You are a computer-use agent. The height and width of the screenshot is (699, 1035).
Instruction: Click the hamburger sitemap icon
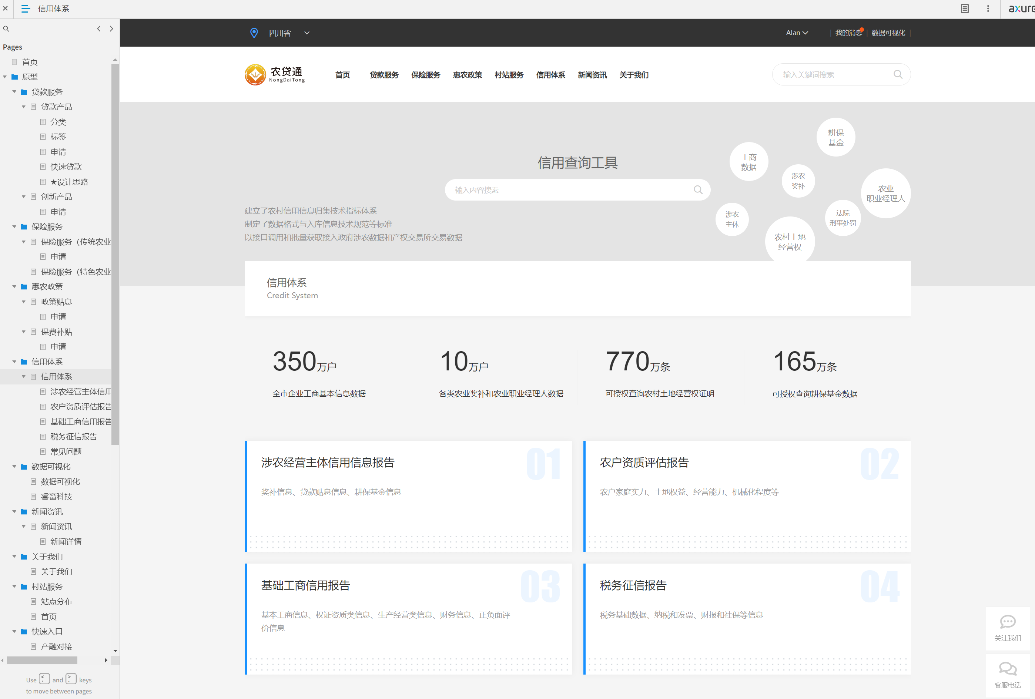(x=26, y=9)
